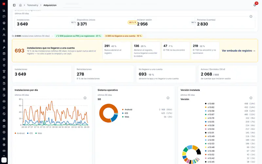
Task: Click Personas (cuentas) 2 830 value
Action: click(202, 24)
